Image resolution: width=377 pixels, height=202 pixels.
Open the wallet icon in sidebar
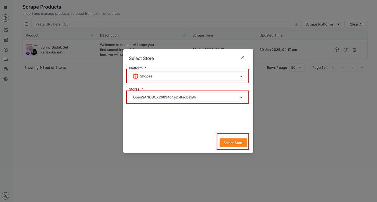[x=6, y=69]
